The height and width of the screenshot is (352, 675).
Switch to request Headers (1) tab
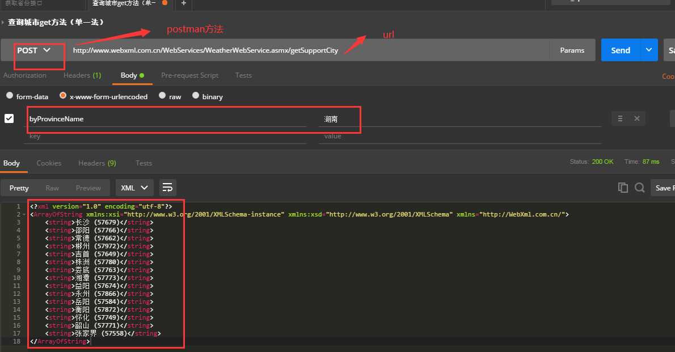[x=82, y=75]
